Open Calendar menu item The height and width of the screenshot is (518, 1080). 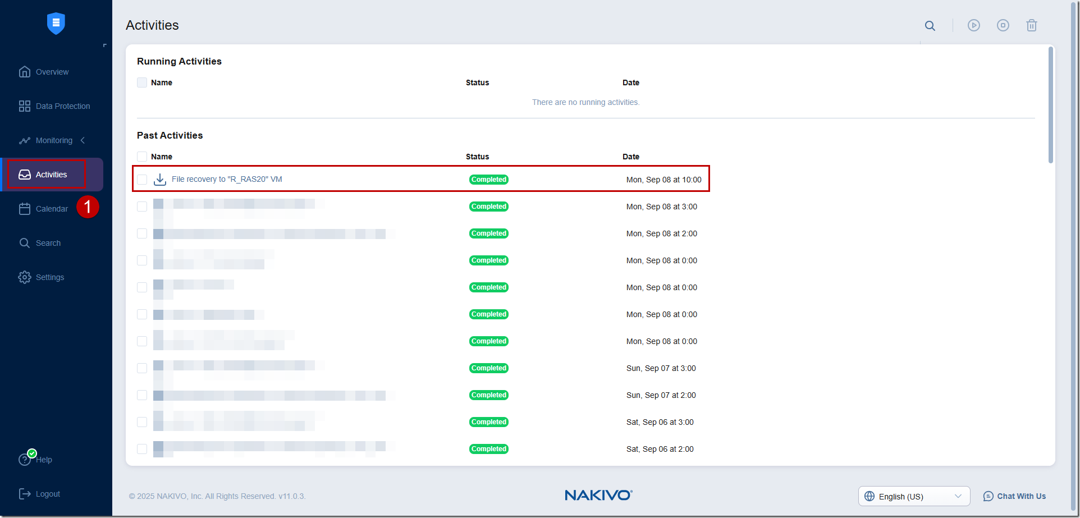coord(52,209)
